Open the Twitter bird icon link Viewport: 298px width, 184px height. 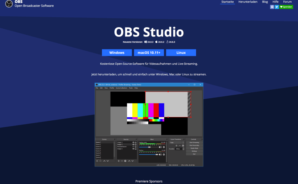(x=277, y=7)
